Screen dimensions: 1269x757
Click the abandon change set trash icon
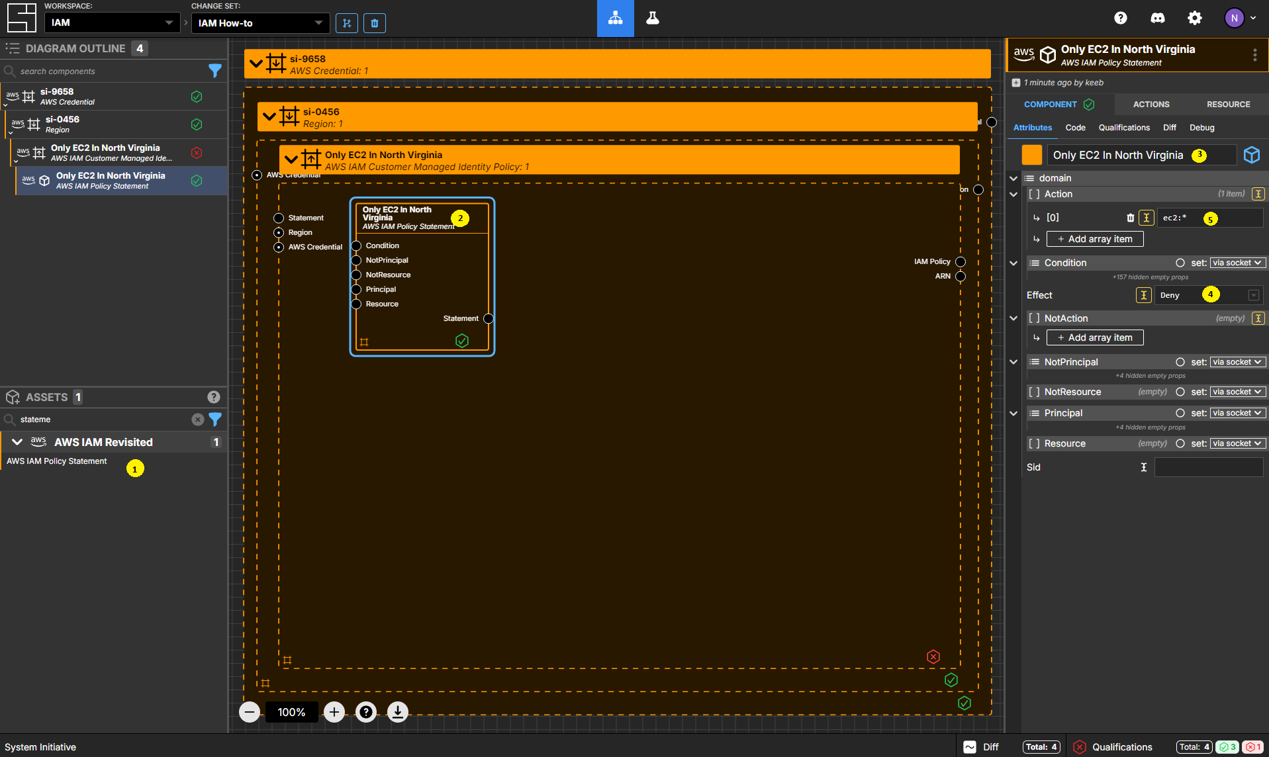(x=375, y=23)
